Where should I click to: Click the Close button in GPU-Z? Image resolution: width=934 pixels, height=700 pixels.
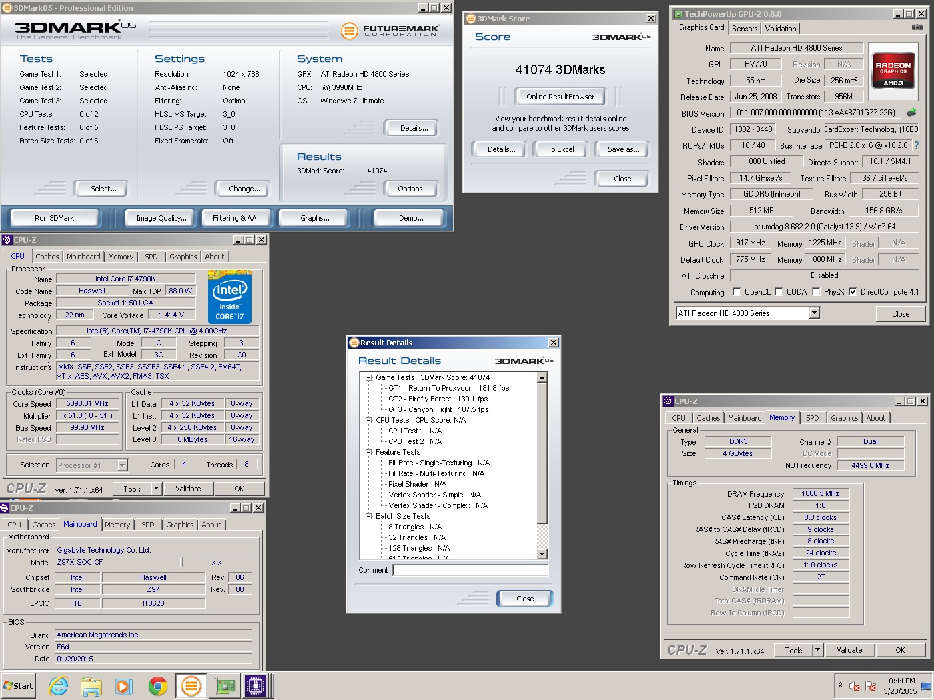[x=901, y=314]
